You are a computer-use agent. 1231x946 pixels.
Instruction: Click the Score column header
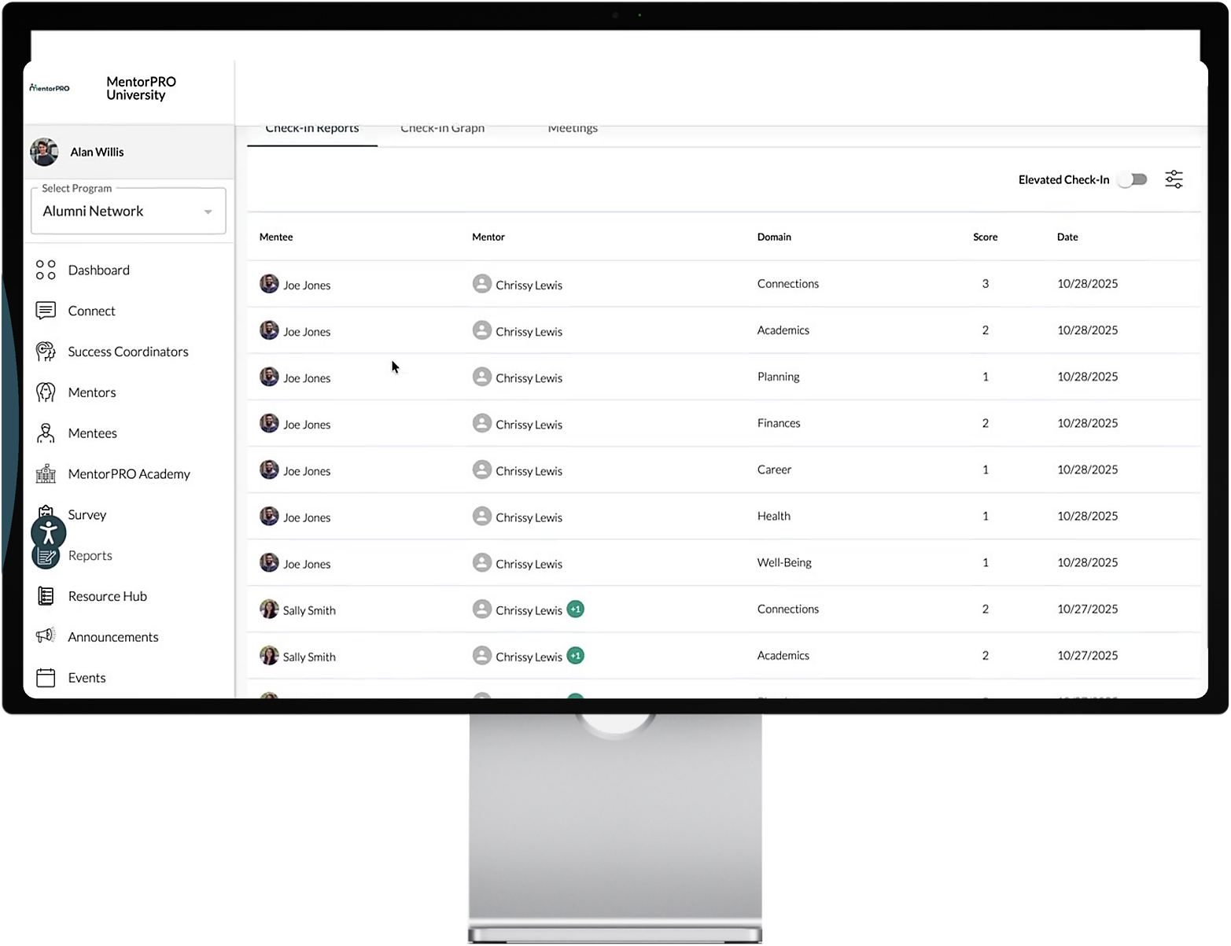pyautogui.click(x=985, y=237)
